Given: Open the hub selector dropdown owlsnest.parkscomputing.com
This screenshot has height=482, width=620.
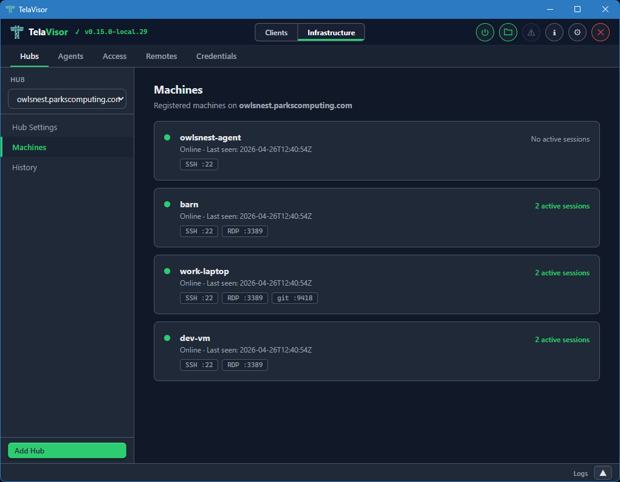Looking at the screenshot, I should click(x=67, y=99).
